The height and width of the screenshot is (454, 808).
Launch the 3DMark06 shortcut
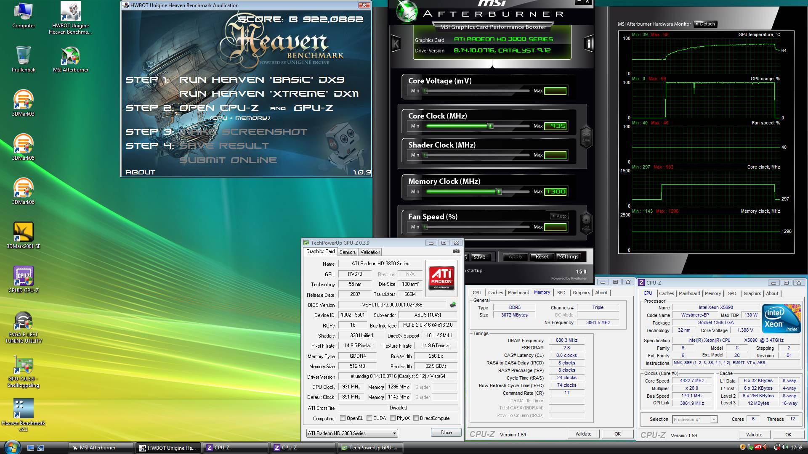point(24,191)
